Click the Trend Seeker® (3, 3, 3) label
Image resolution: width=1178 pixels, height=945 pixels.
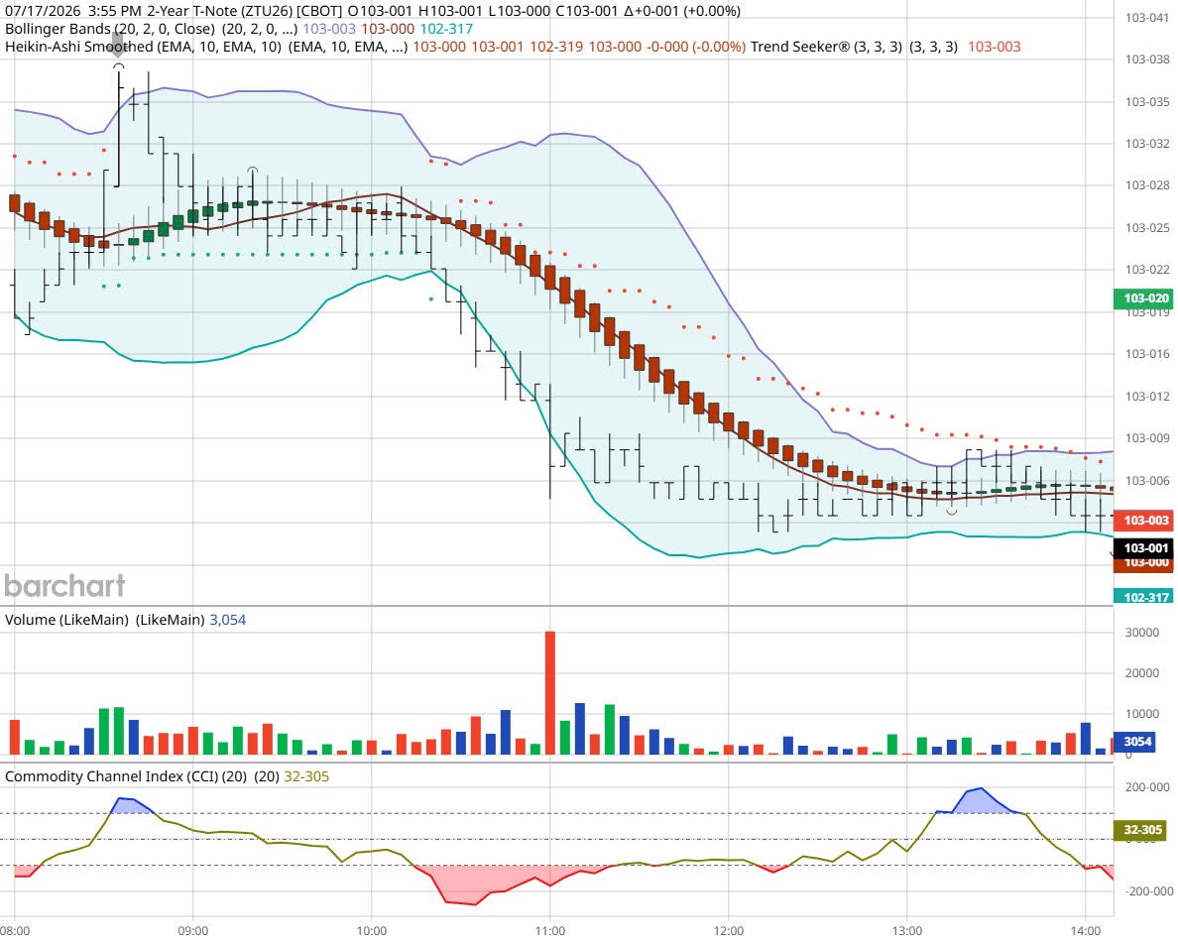coord(826,47)
